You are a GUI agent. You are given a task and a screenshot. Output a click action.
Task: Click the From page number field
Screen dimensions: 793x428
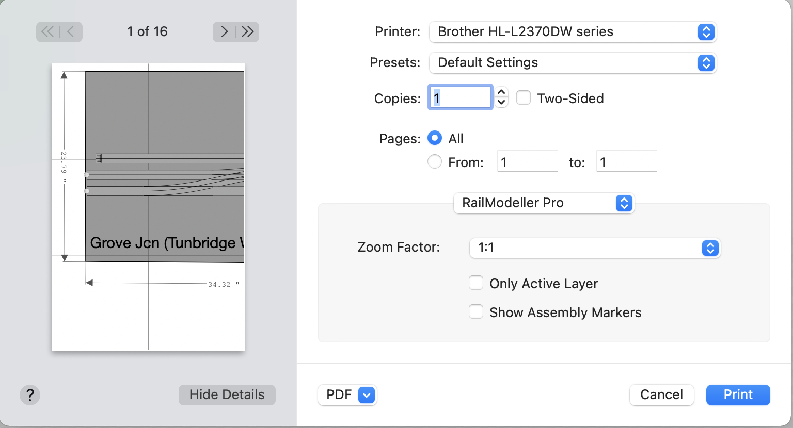527,161
